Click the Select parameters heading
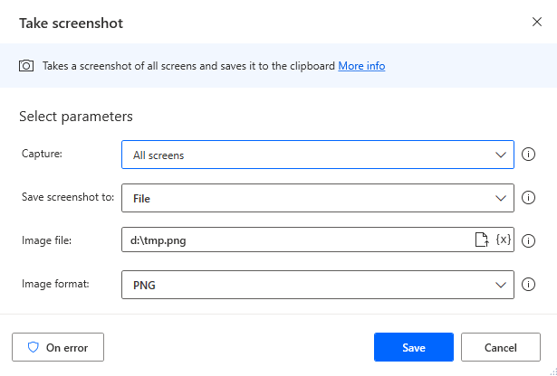Viewport: 557px width, 376px height. (x=76, y=117)
